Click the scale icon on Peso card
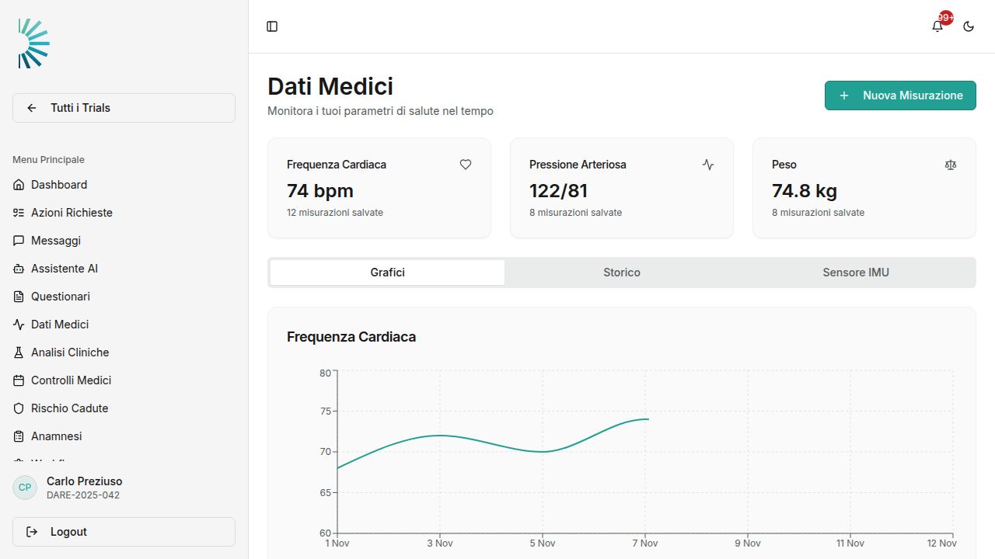Viewport: 995px width, 559px height. click(951, 165)
